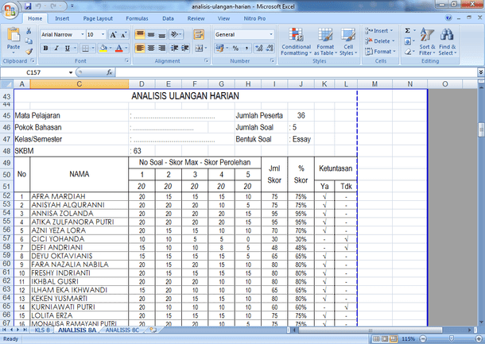Click the Clear eraser icon

tap(408, 52)
